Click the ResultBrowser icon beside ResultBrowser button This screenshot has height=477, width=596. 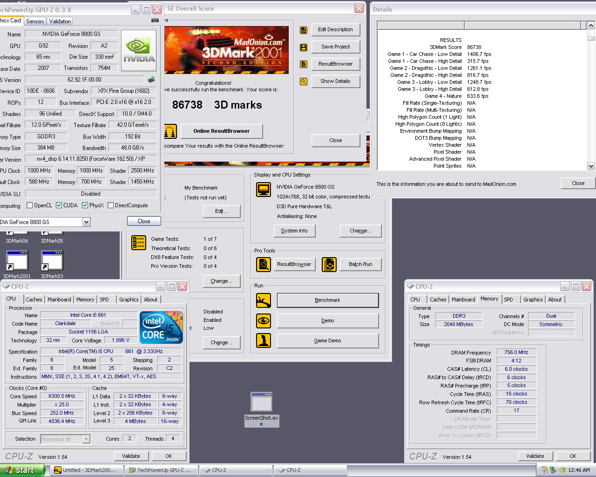tap(304, 64)
